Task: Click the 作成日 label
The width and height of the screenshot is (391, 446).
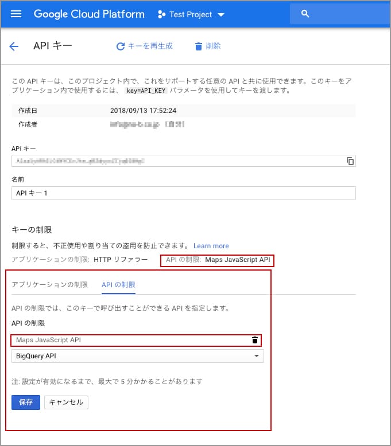Action: point(28,111)
